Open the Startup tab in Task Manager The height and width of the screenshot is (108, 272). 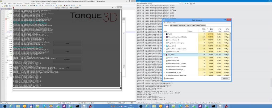[x=189, y=25]
